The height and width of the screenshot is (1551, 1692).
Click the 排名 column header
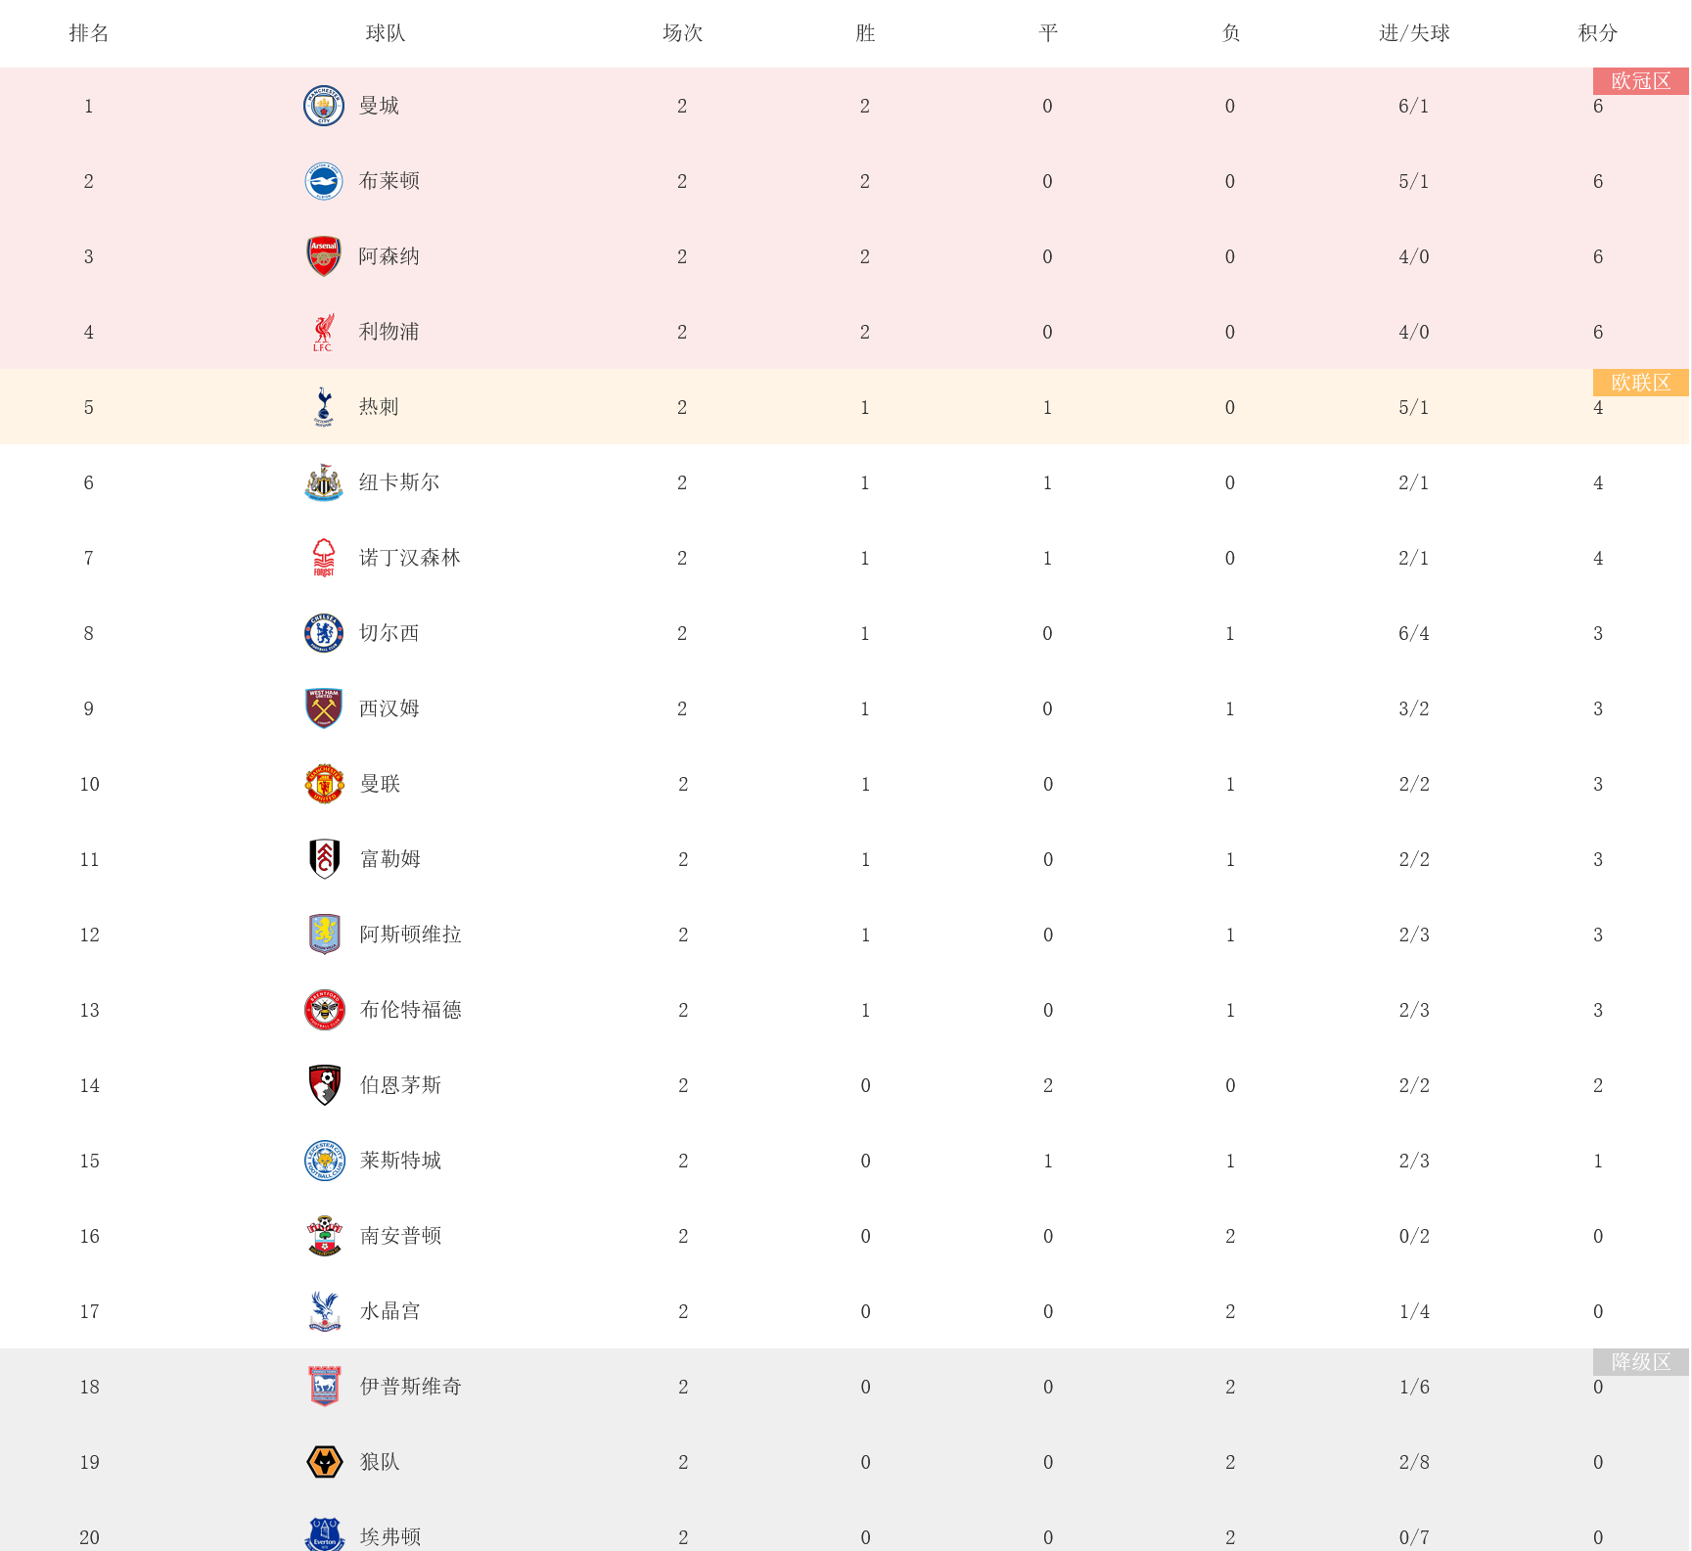[89, 33]
